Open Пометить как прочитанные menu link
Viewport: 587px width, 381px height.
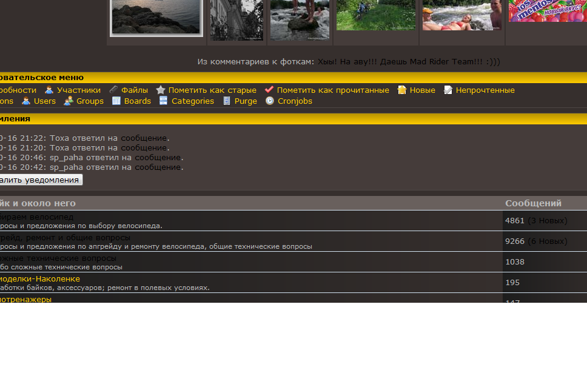(x=333, y=90)
